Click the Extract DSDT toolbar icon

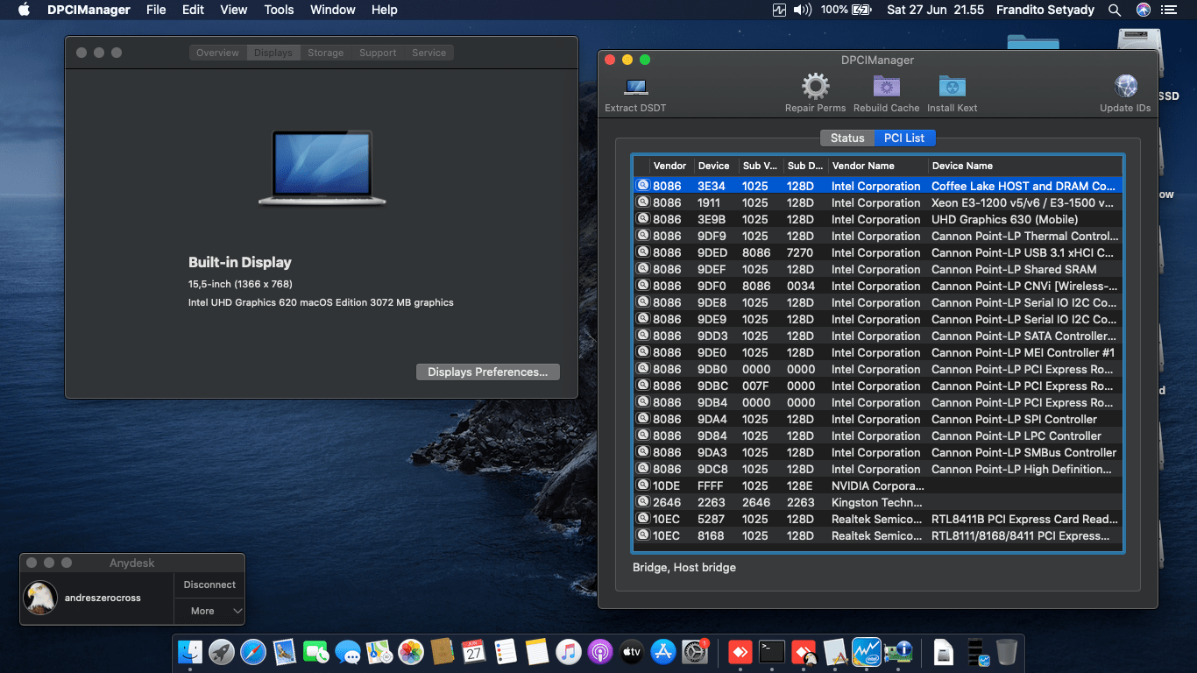coord(635,87)
